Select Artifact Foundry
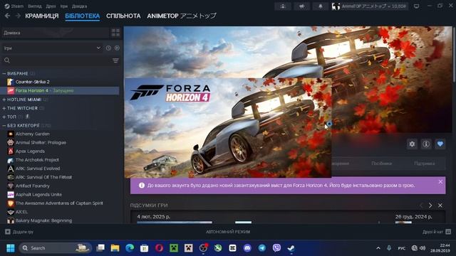 tap(33, 186)
